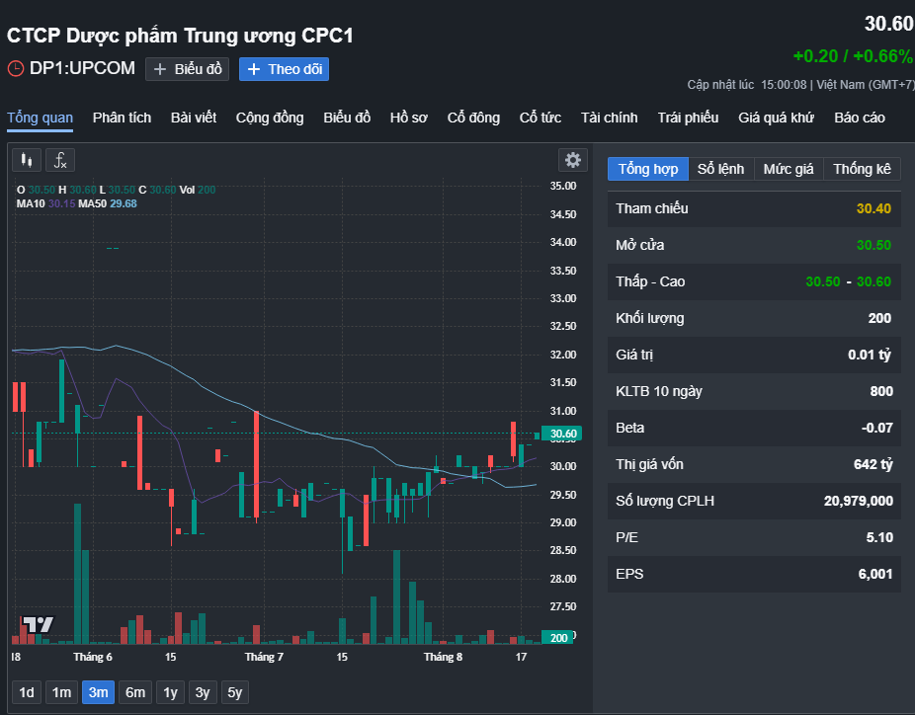Image resolution: width=915 pixels, height=715 pixels.
Task: Open the Cổ tức tab
Action: pyautogui.click(x=541, y=118)
